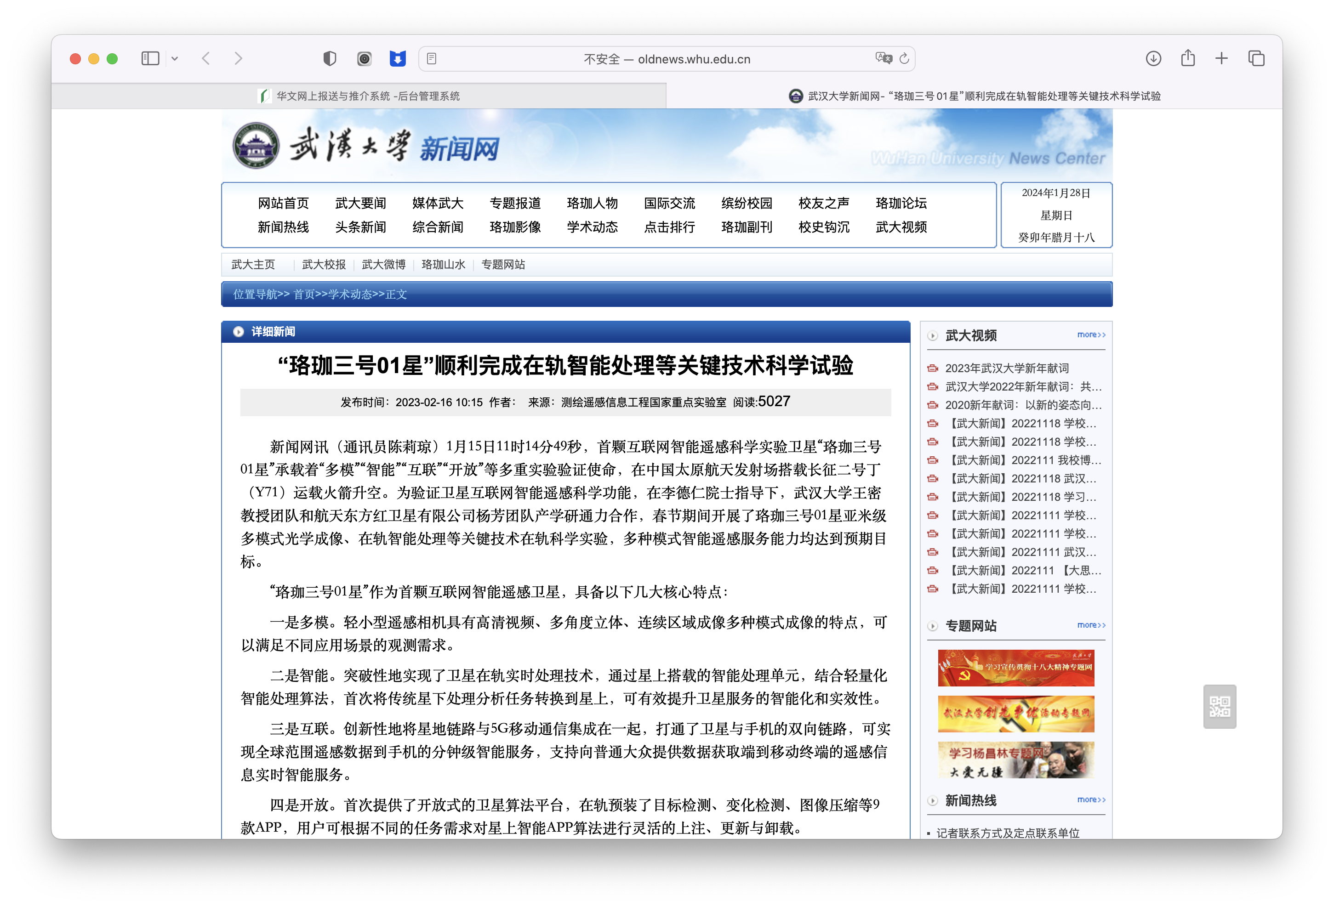
Task: Open 2020新年献词 video link
Action: 1023,405
